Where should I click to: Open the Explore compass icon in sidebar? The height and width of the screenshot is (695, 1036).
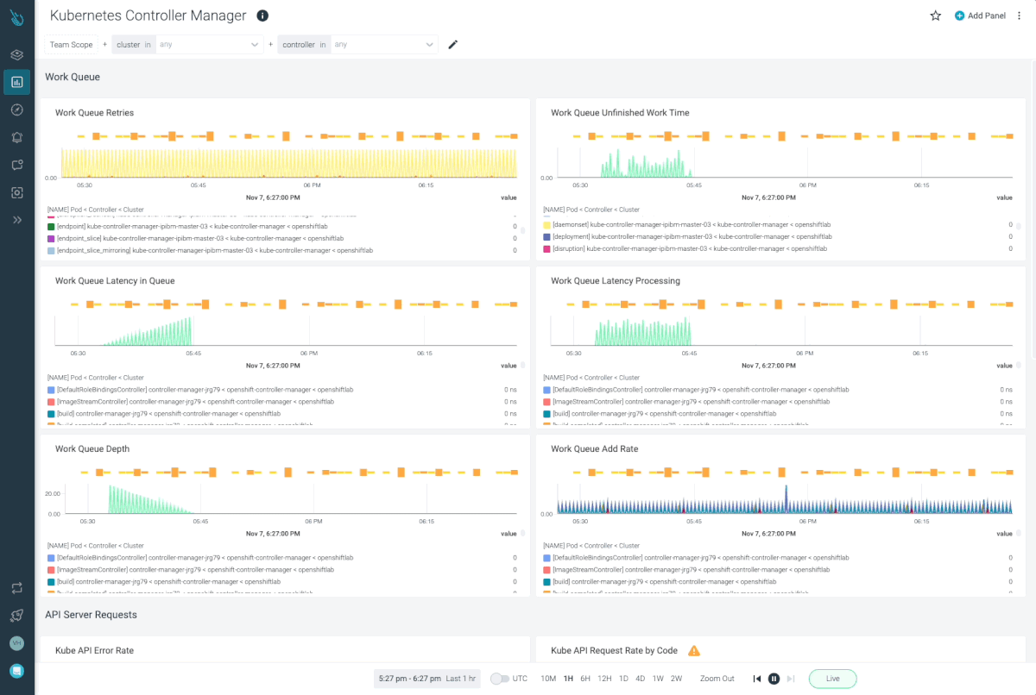[x=16, y=110]
